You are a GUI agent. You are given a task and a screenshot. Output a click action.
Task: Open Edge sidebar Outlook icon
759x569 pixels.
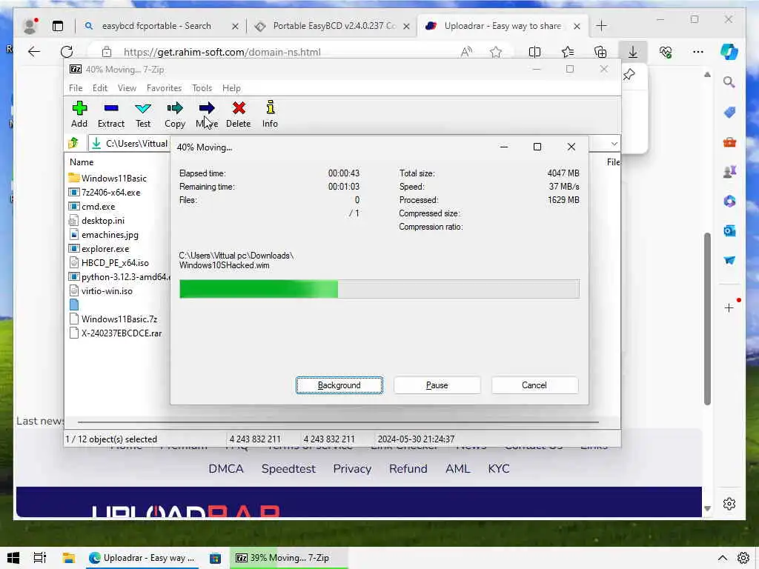coord(729,231)
